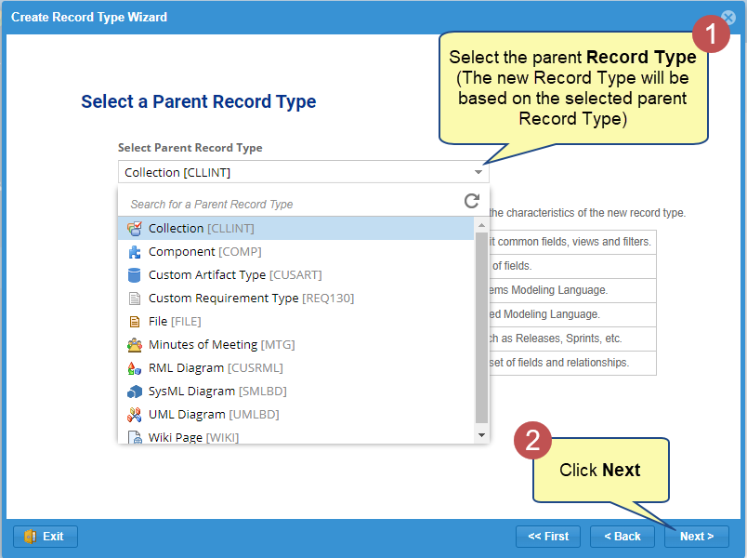Jump to start with << First button
Screen dimensions: 747x558
[x=548, y=537]
